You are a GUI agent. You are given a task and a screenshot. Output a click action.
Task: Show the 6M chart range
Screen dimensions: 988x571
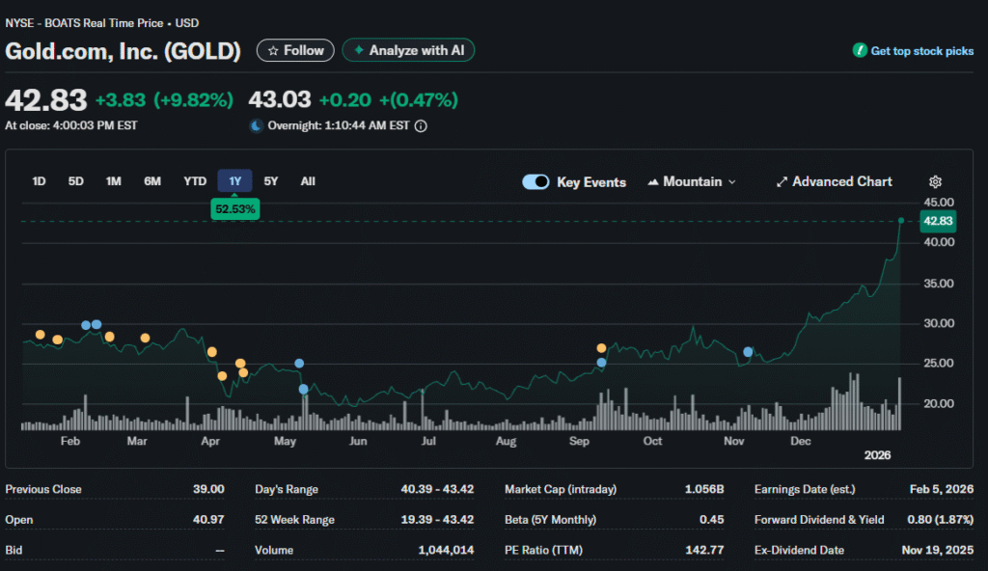152,181
